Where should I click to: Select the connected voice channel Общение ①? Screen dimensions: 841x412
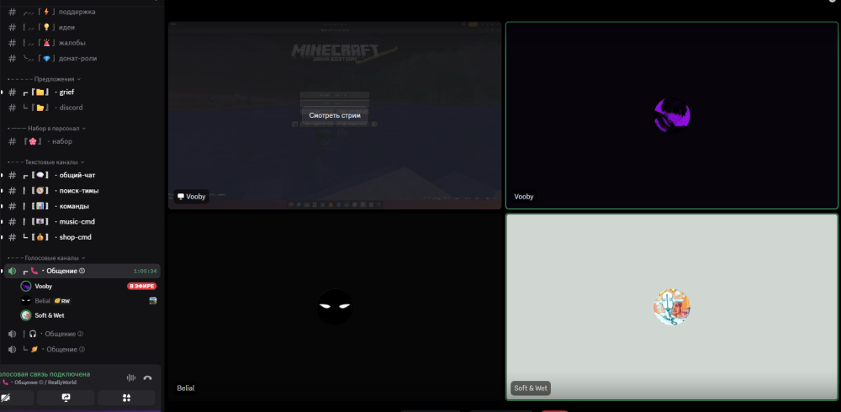pos(82,271)
